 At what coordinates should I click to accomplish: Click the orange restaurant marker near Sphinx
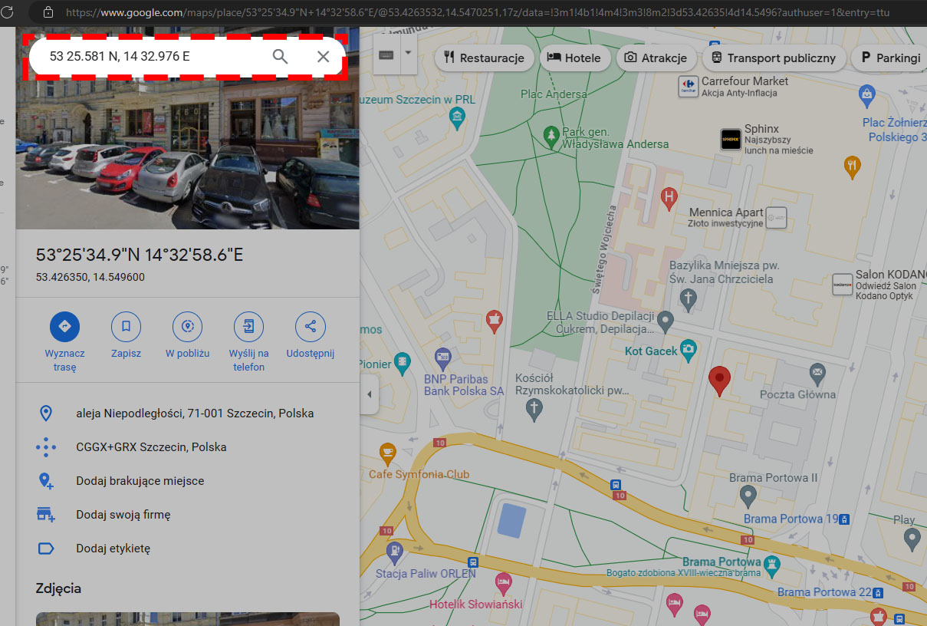[852, 166]
